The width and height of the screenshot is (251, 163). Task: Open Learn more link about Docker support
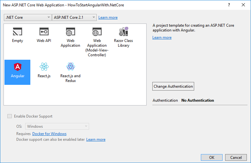coord(96,139)
